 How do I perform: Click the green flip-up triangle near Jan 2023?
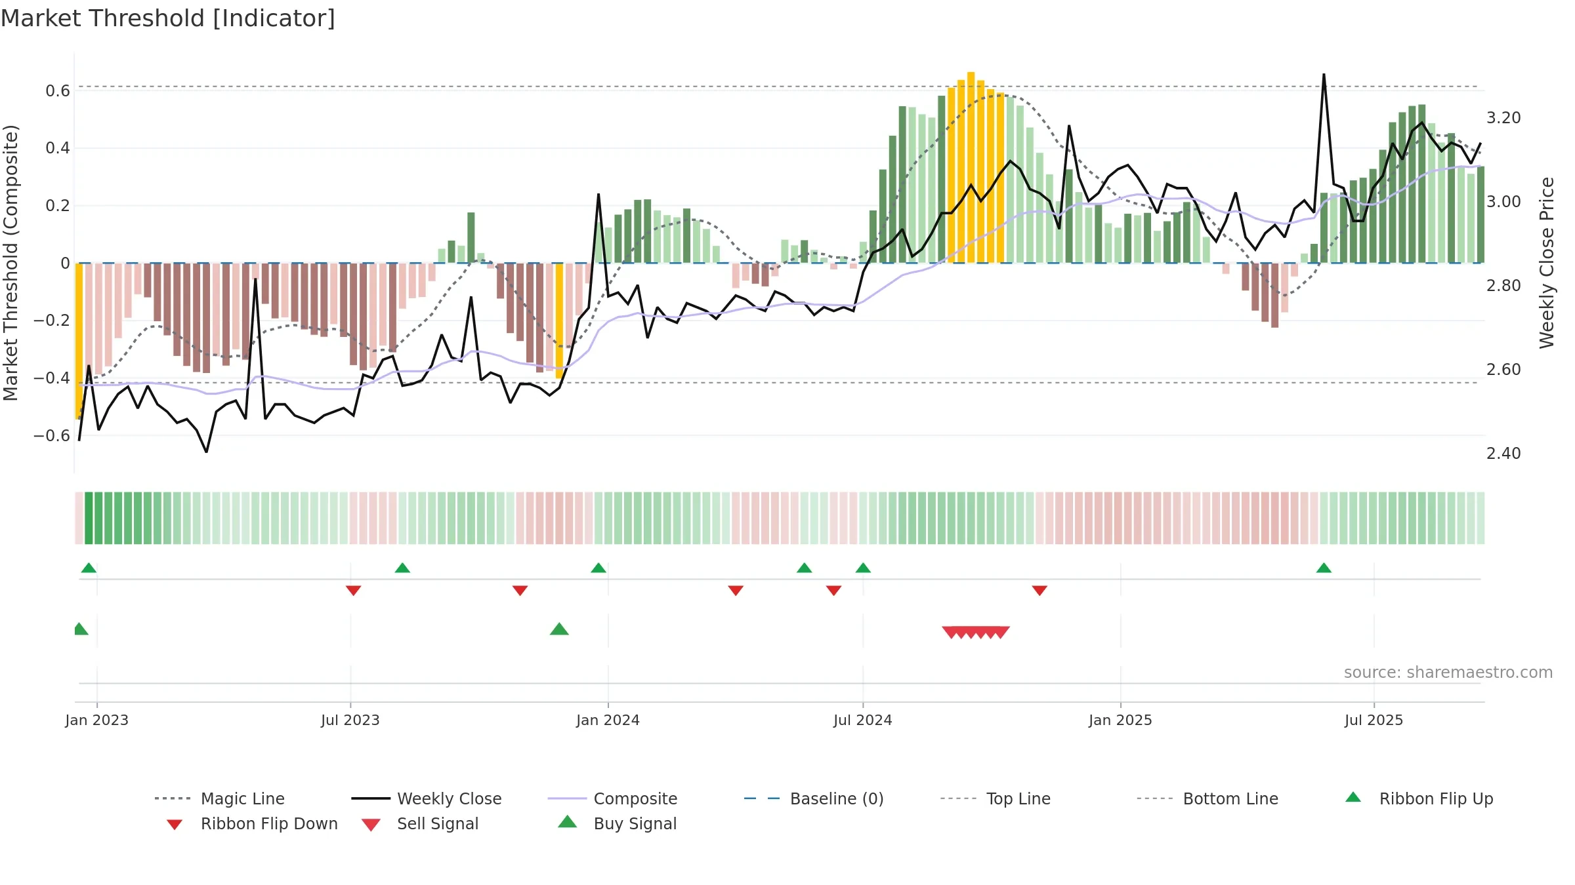[x=89, y=568]
